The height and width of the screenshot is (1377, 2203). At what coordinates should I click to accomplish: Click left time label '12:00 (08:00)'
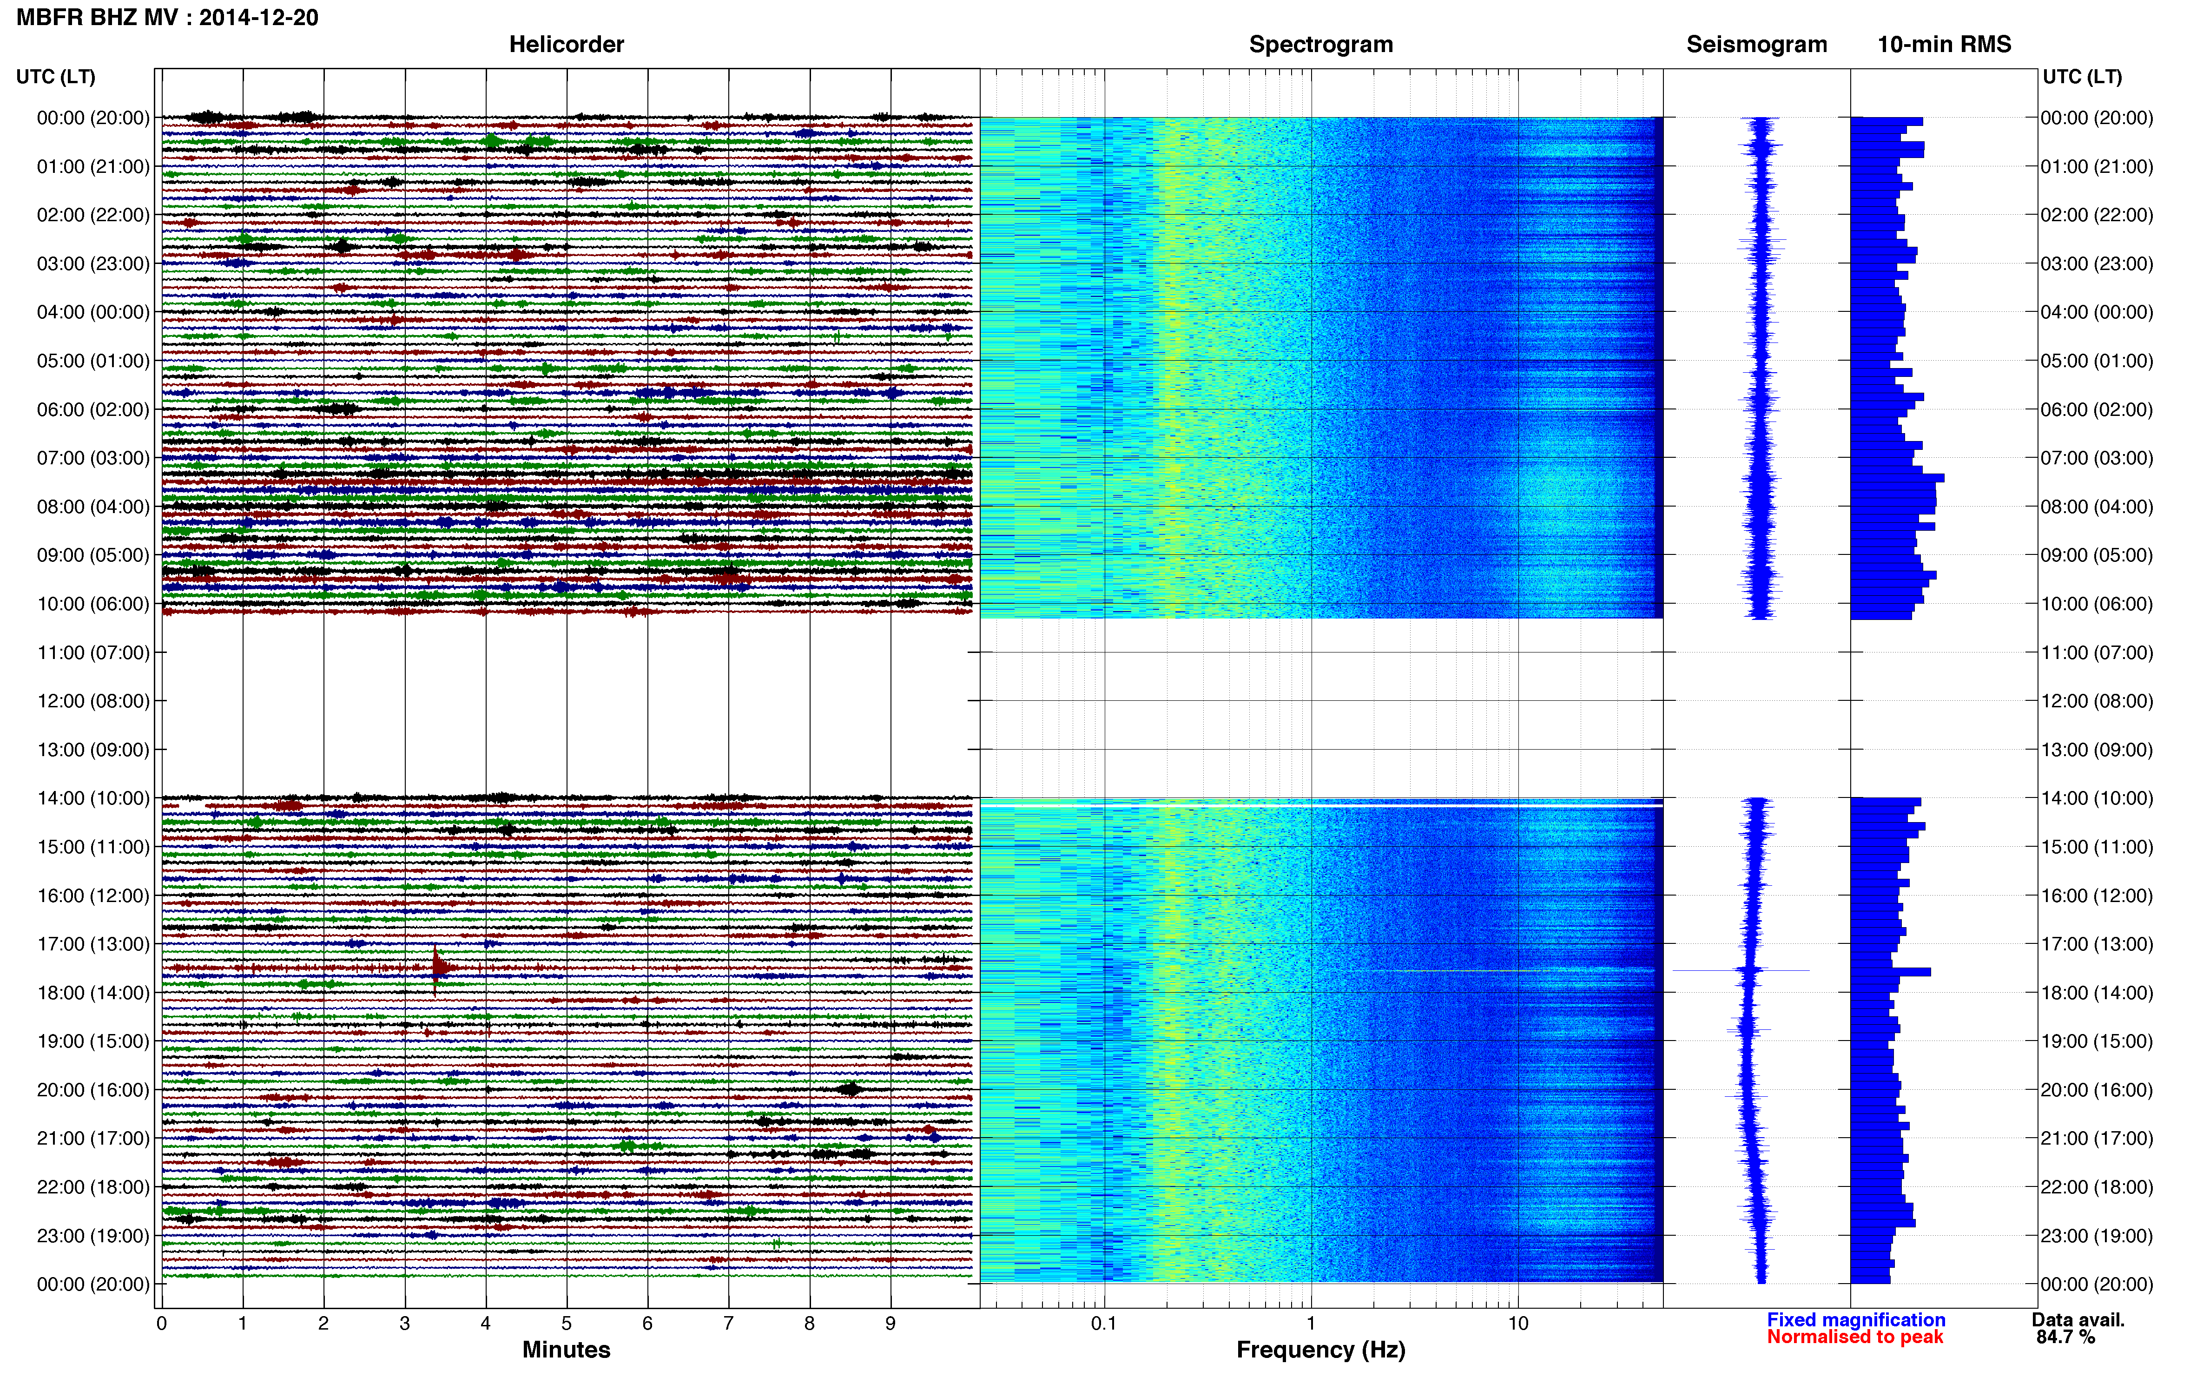(x=93, y=701)
